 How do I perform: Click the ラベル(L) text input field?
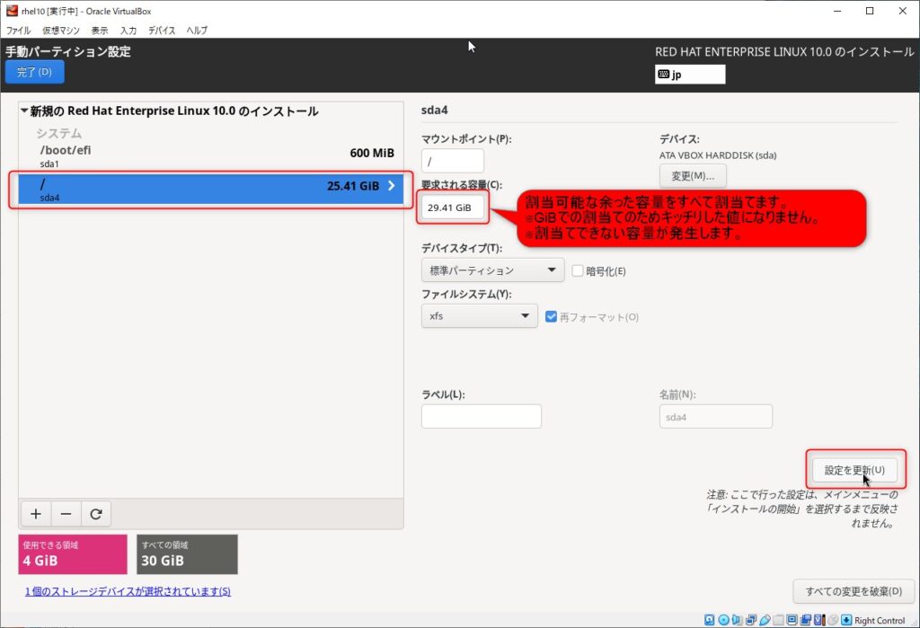[481, 416]
